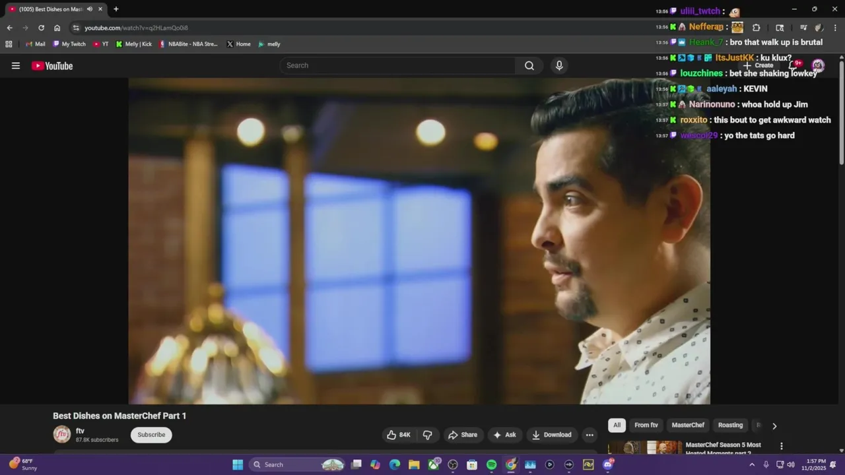Show more filter chips with right arrow
845x475 pixels.
pos(774,426)
